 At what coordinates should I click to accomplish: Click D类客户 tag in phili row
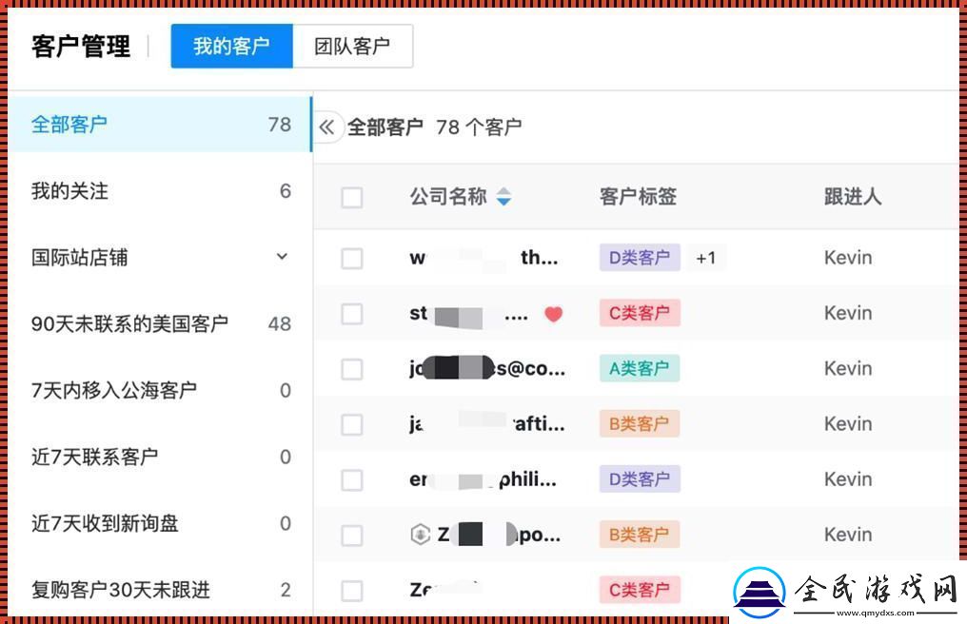coord(640,479)
